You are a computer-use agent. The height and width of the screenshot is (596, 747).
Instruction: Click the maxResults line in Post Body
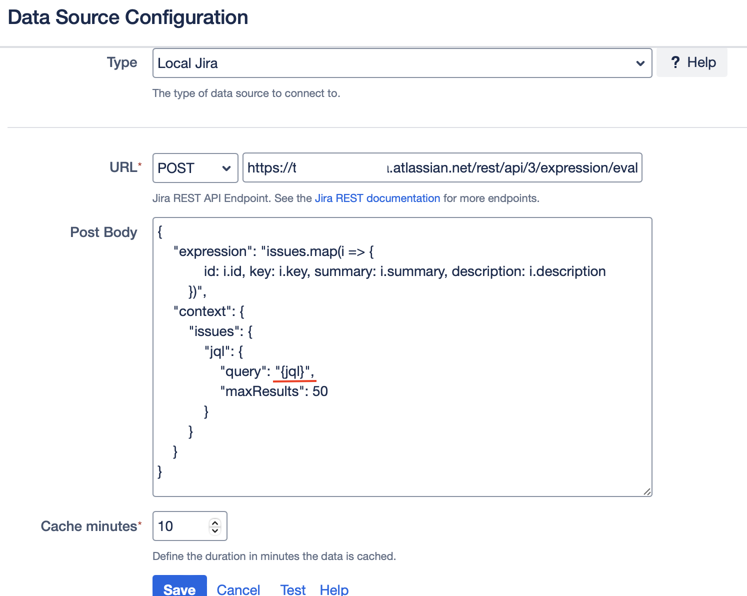[x=274, y=391]
